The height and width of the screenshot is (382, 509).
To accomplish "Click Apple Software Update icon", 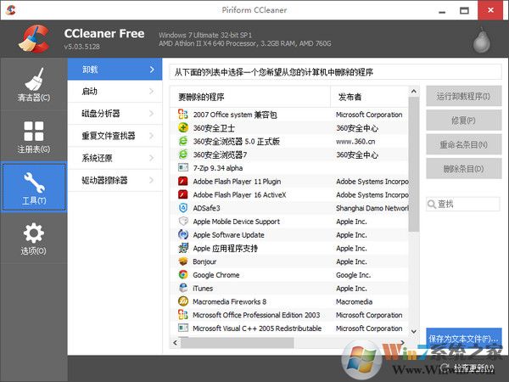I will pos(183,234).
